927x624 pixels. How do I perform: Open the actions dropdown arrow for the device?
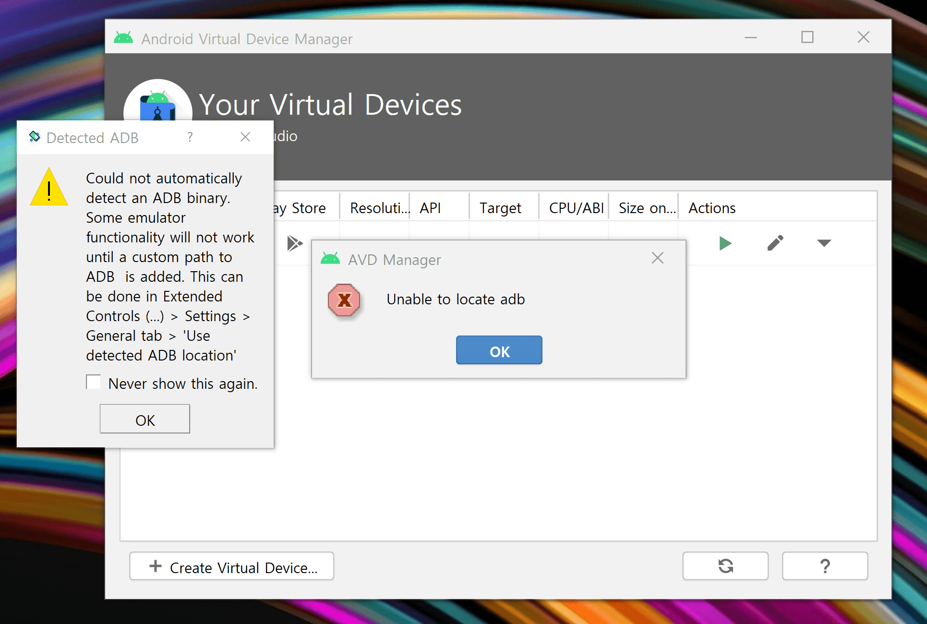[x=824, y=243]
